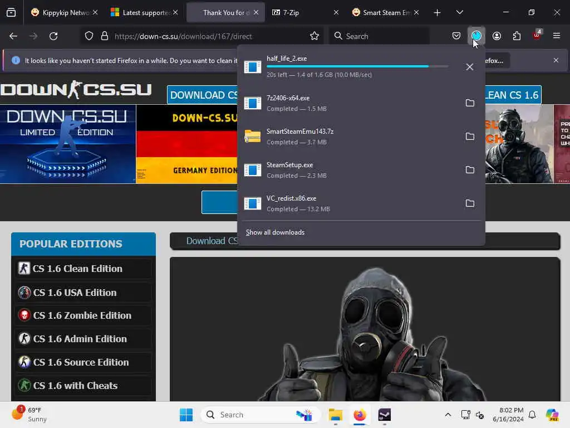Dismiss the Firefox refresh notification bar

click(x=556, y=60)
